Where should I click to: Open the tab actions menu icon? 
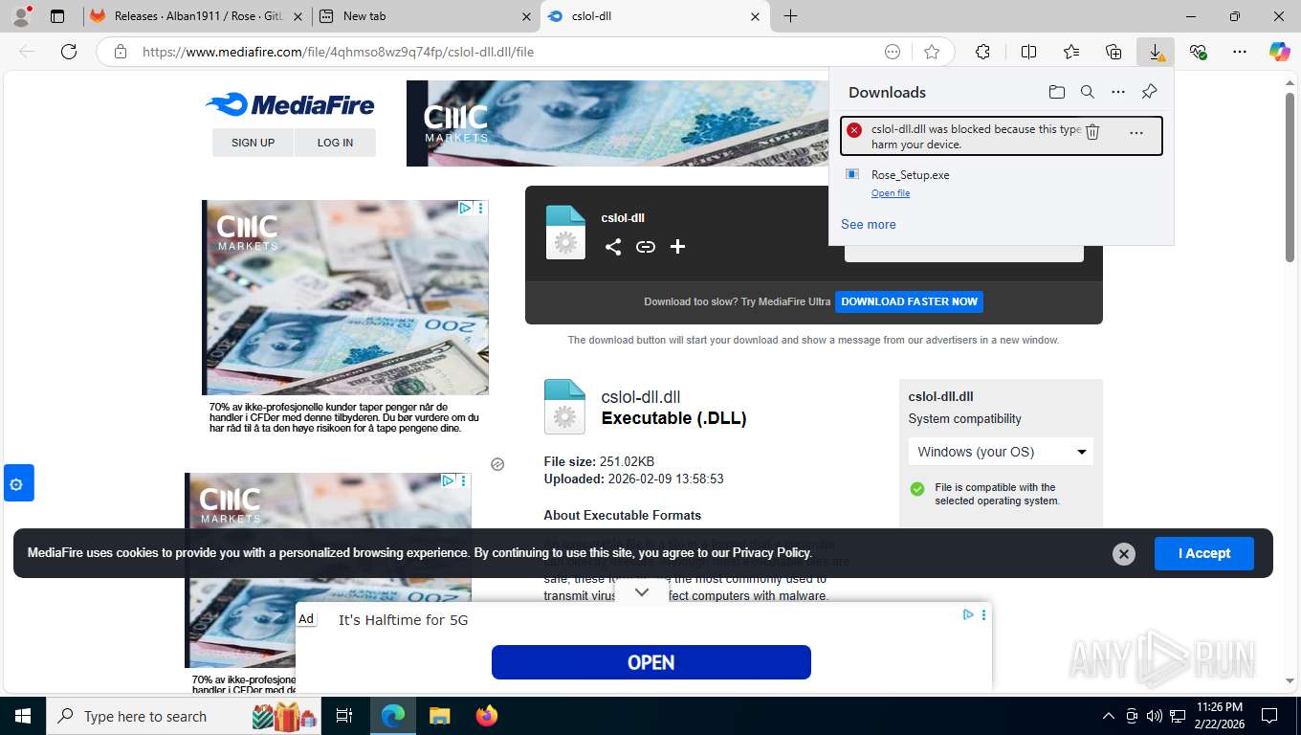(57, 16)
